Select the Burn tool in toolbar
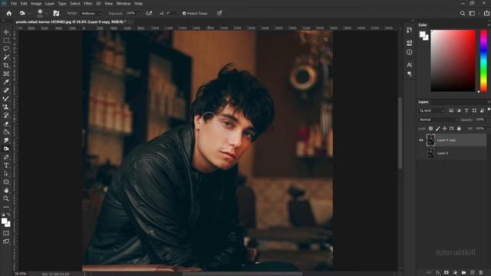This screenshot has width=491, height=276. click(x=6, y=149)
